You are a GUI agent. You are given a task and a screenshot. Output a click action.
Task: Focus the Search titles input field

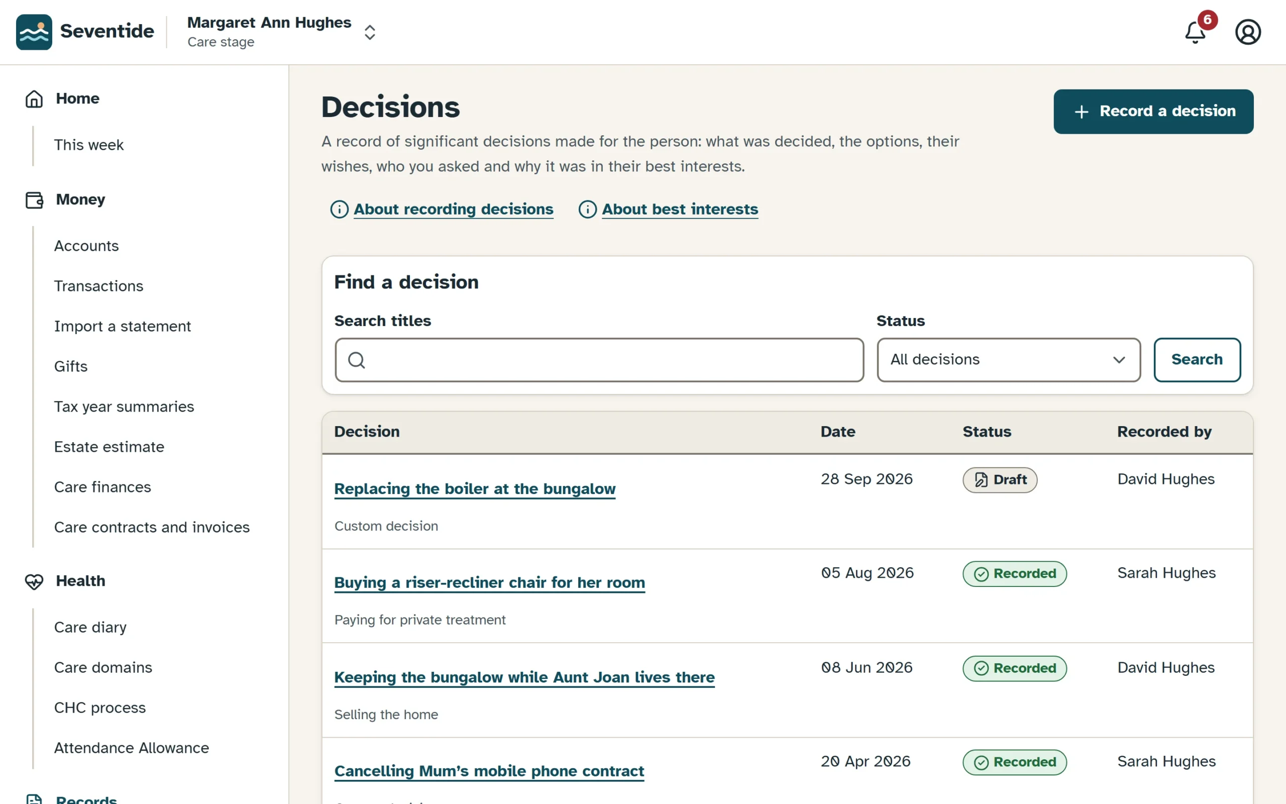599,360
